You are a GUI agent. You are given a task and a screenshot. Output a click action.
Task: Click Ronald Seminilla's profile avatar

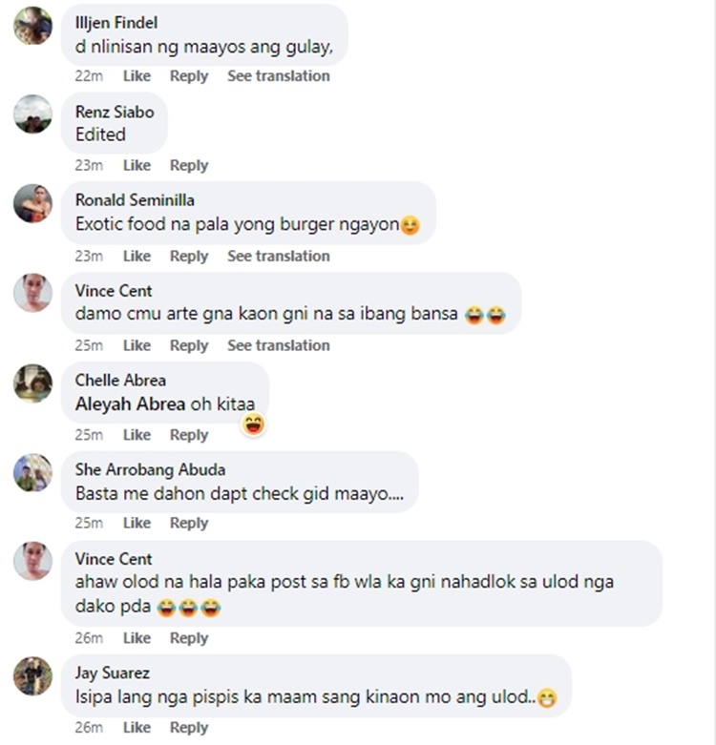coord(32,203)
